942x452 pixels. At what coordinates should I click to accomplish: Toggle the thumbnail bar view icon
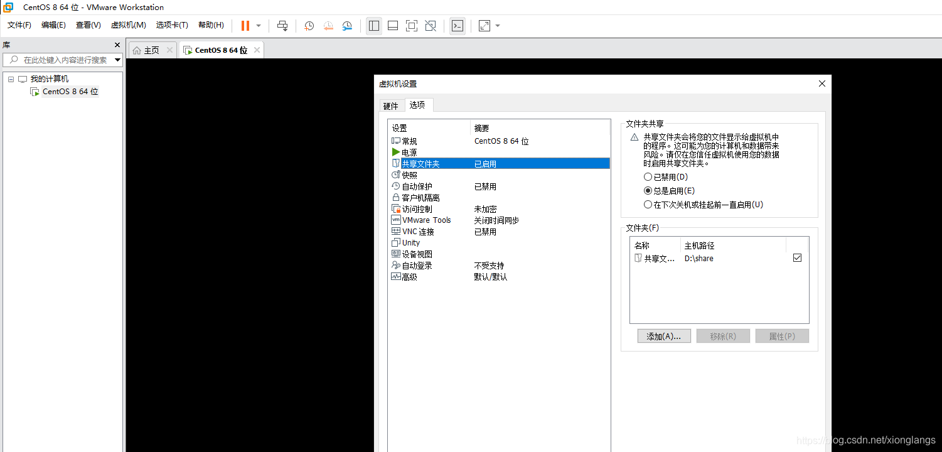click(393, 26)
